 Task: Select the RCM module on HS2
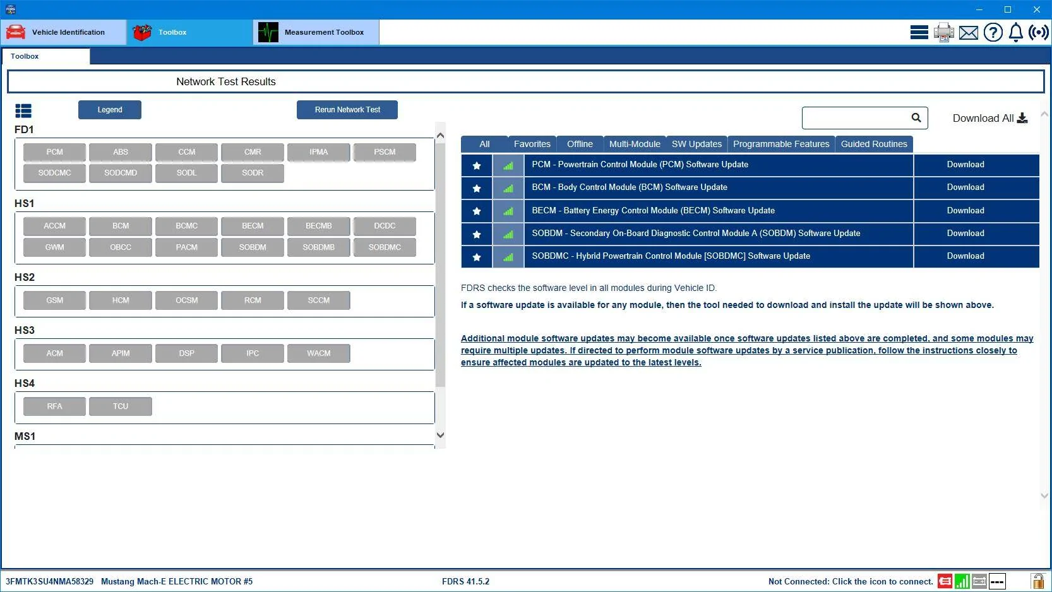(x=253, y=300)
